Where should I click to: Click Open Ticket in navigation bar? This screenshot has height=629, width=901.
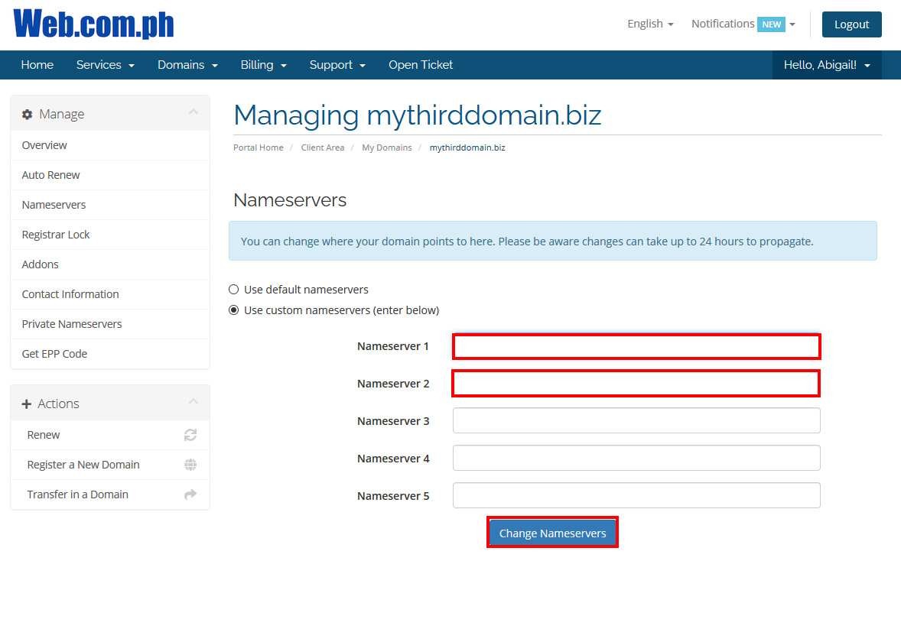pyautogui.click(x=421, y=65)
